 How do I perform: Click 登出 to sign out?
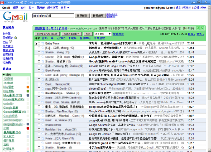point(204,8)
